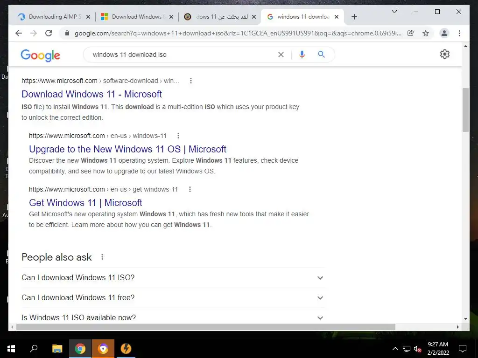478x358 pixels.
Task: Click Chrome icon in the taskbar
Action: click(x=80, y=349)
